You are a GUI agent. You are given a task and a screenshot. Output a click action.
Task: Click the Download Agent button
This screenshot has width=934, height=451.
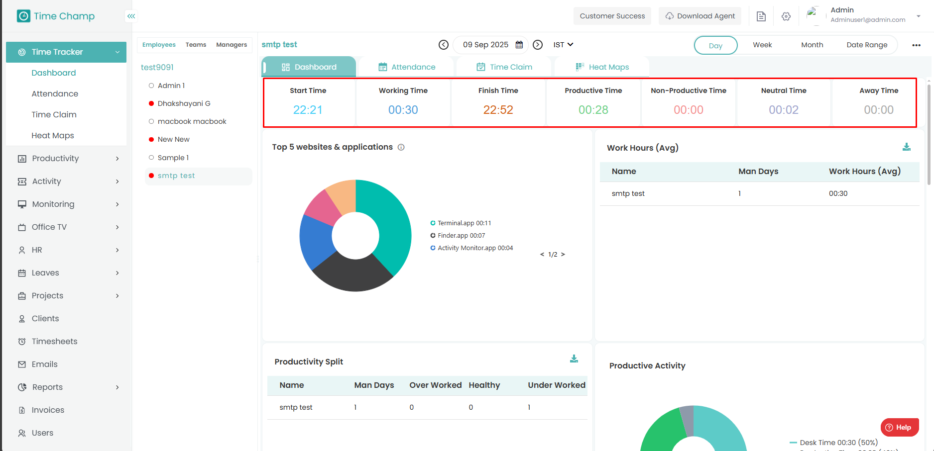[x=700, y=16]
